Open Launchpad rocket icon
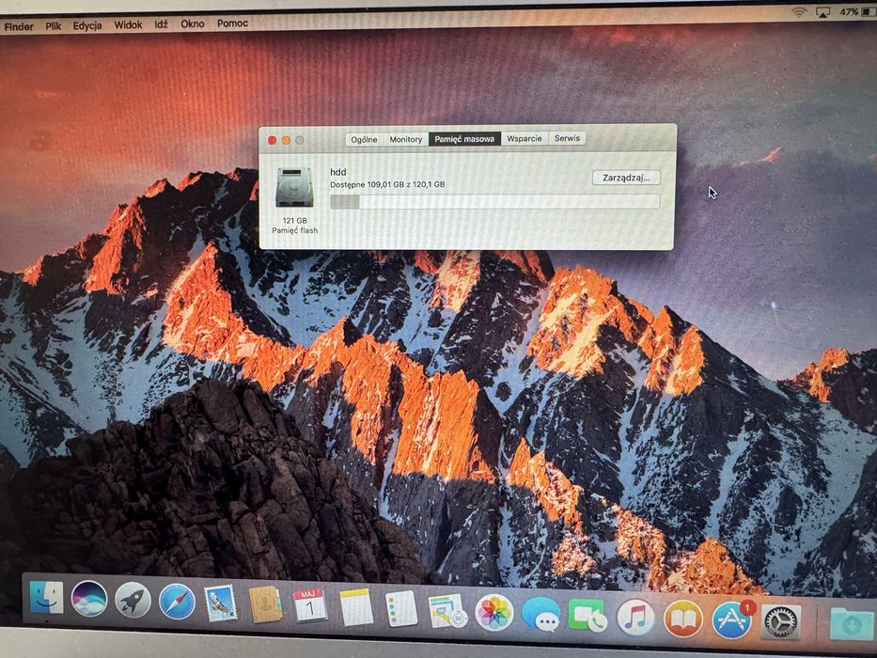This screenshot has width=877, height=658. click(133, 600)
